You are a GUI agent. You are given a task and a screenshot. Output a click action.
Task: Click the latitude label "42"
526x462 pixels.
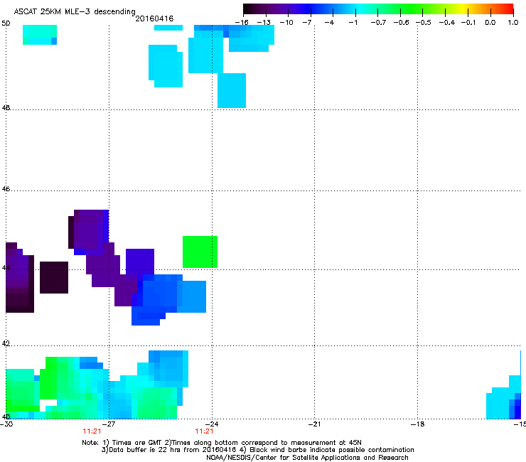(x=6, y=343)
